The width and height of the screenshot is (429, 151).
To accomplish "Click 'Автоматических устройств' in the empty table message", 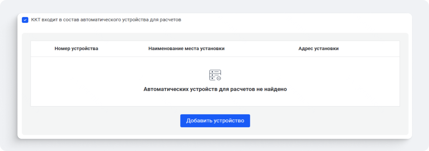I will click(x=180, y=89).
